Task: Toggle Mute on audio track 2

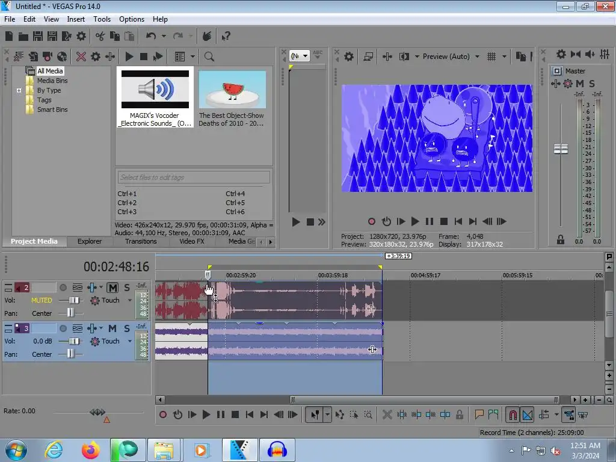Action: 112,288
